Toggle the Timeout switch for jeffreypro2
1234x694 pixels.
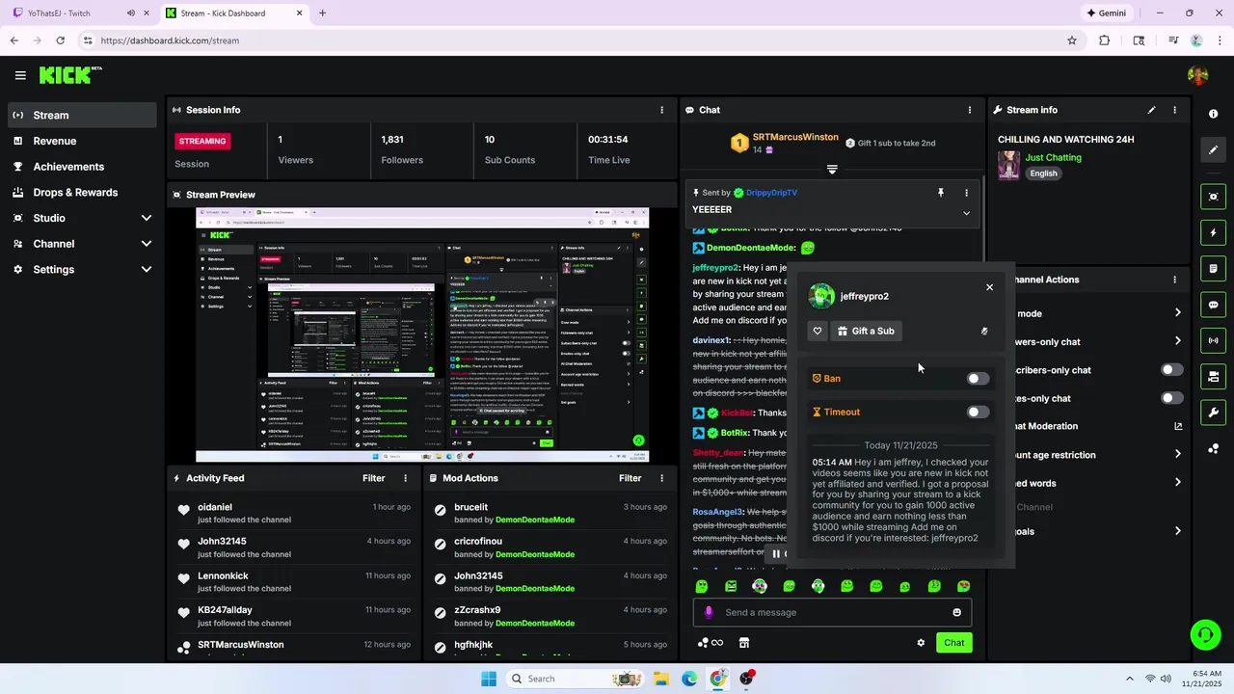click(x=978, y=413)
